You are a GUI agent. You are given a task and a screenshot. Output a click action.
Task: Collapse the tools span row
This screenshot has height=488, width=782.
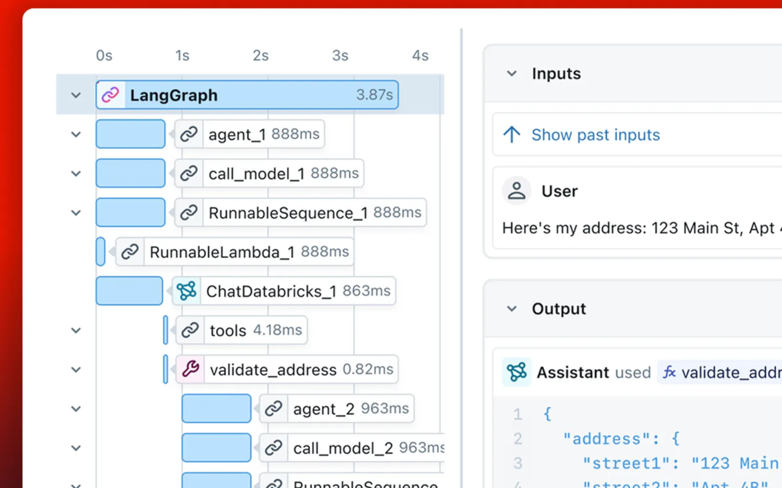click(76, 330)
